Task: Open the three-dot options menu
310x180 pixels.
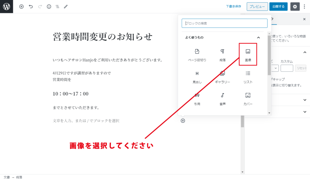Action: (304, 7)
